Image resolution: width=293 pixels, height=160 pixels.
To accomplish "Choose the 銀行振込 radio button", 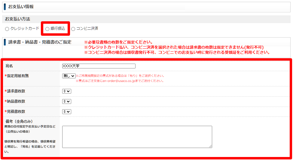I will coord(47,29).
